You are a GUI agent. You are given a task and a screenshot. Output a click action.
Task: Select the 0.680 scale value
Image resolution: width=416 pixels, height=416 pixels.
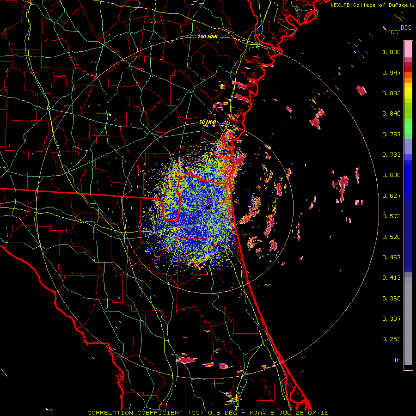coord(392,175)
